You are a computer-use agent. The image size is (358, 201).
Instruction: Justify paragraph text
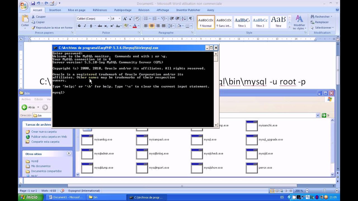(x=164, y=26)
